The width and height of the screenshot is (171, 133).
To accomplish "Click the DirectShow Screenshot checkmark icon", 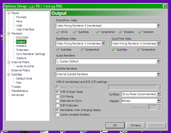I will (97, 32).
